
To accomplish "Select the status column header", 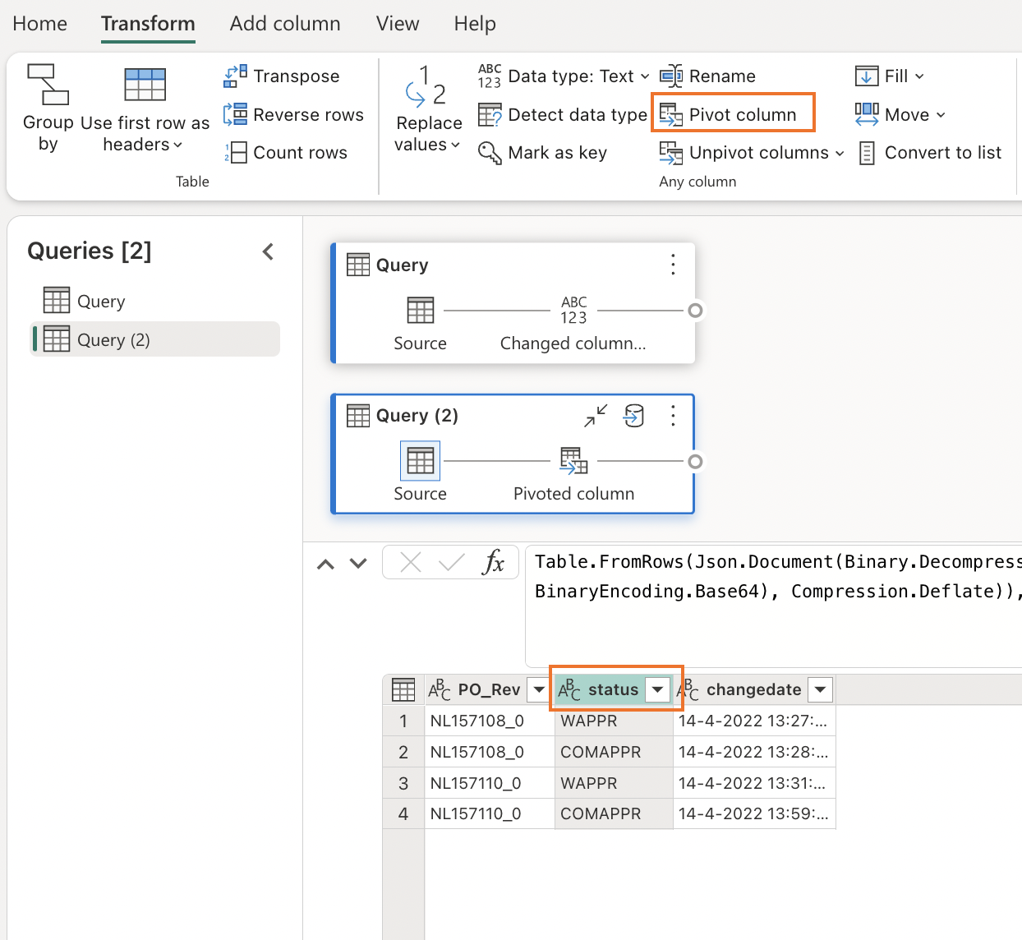I will [x=613, y=689].
